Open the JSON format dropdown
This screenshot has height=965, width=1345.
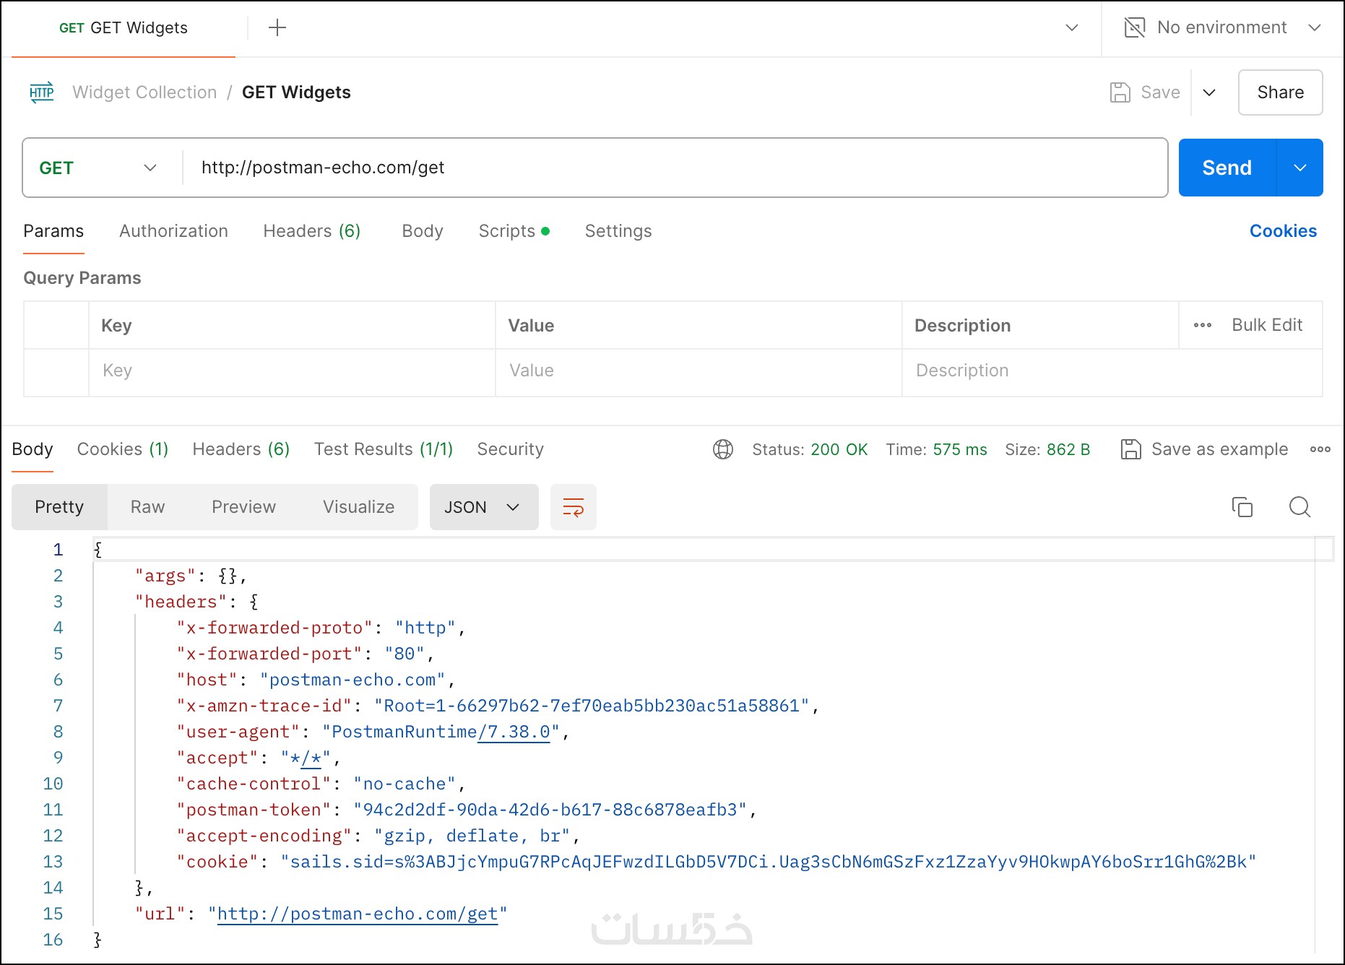483,507
